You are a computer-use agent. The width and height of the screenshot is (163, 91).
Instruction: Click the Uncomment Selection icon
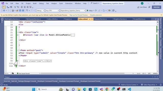pyautogui.click(x=18, y=7)
